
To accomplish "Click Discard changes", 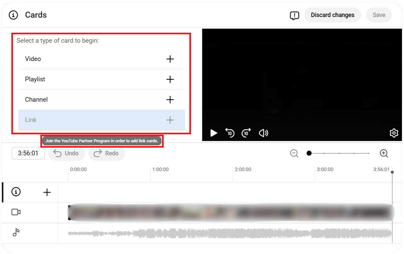I will point(332,15).
